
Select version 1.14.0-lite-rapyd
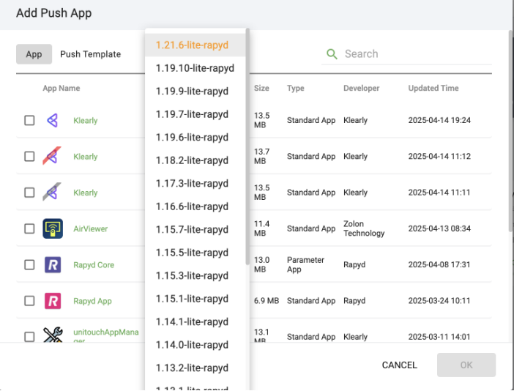195,345
